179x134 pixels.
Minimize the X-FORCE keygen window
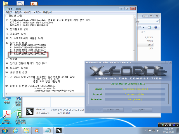click(x=167, y=62)
